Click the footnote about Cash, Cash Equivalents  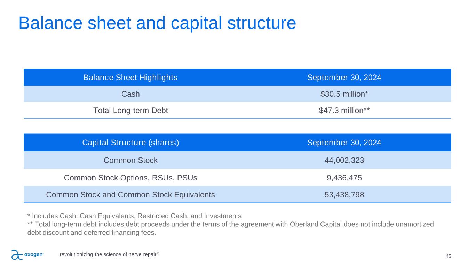(134, 216)
